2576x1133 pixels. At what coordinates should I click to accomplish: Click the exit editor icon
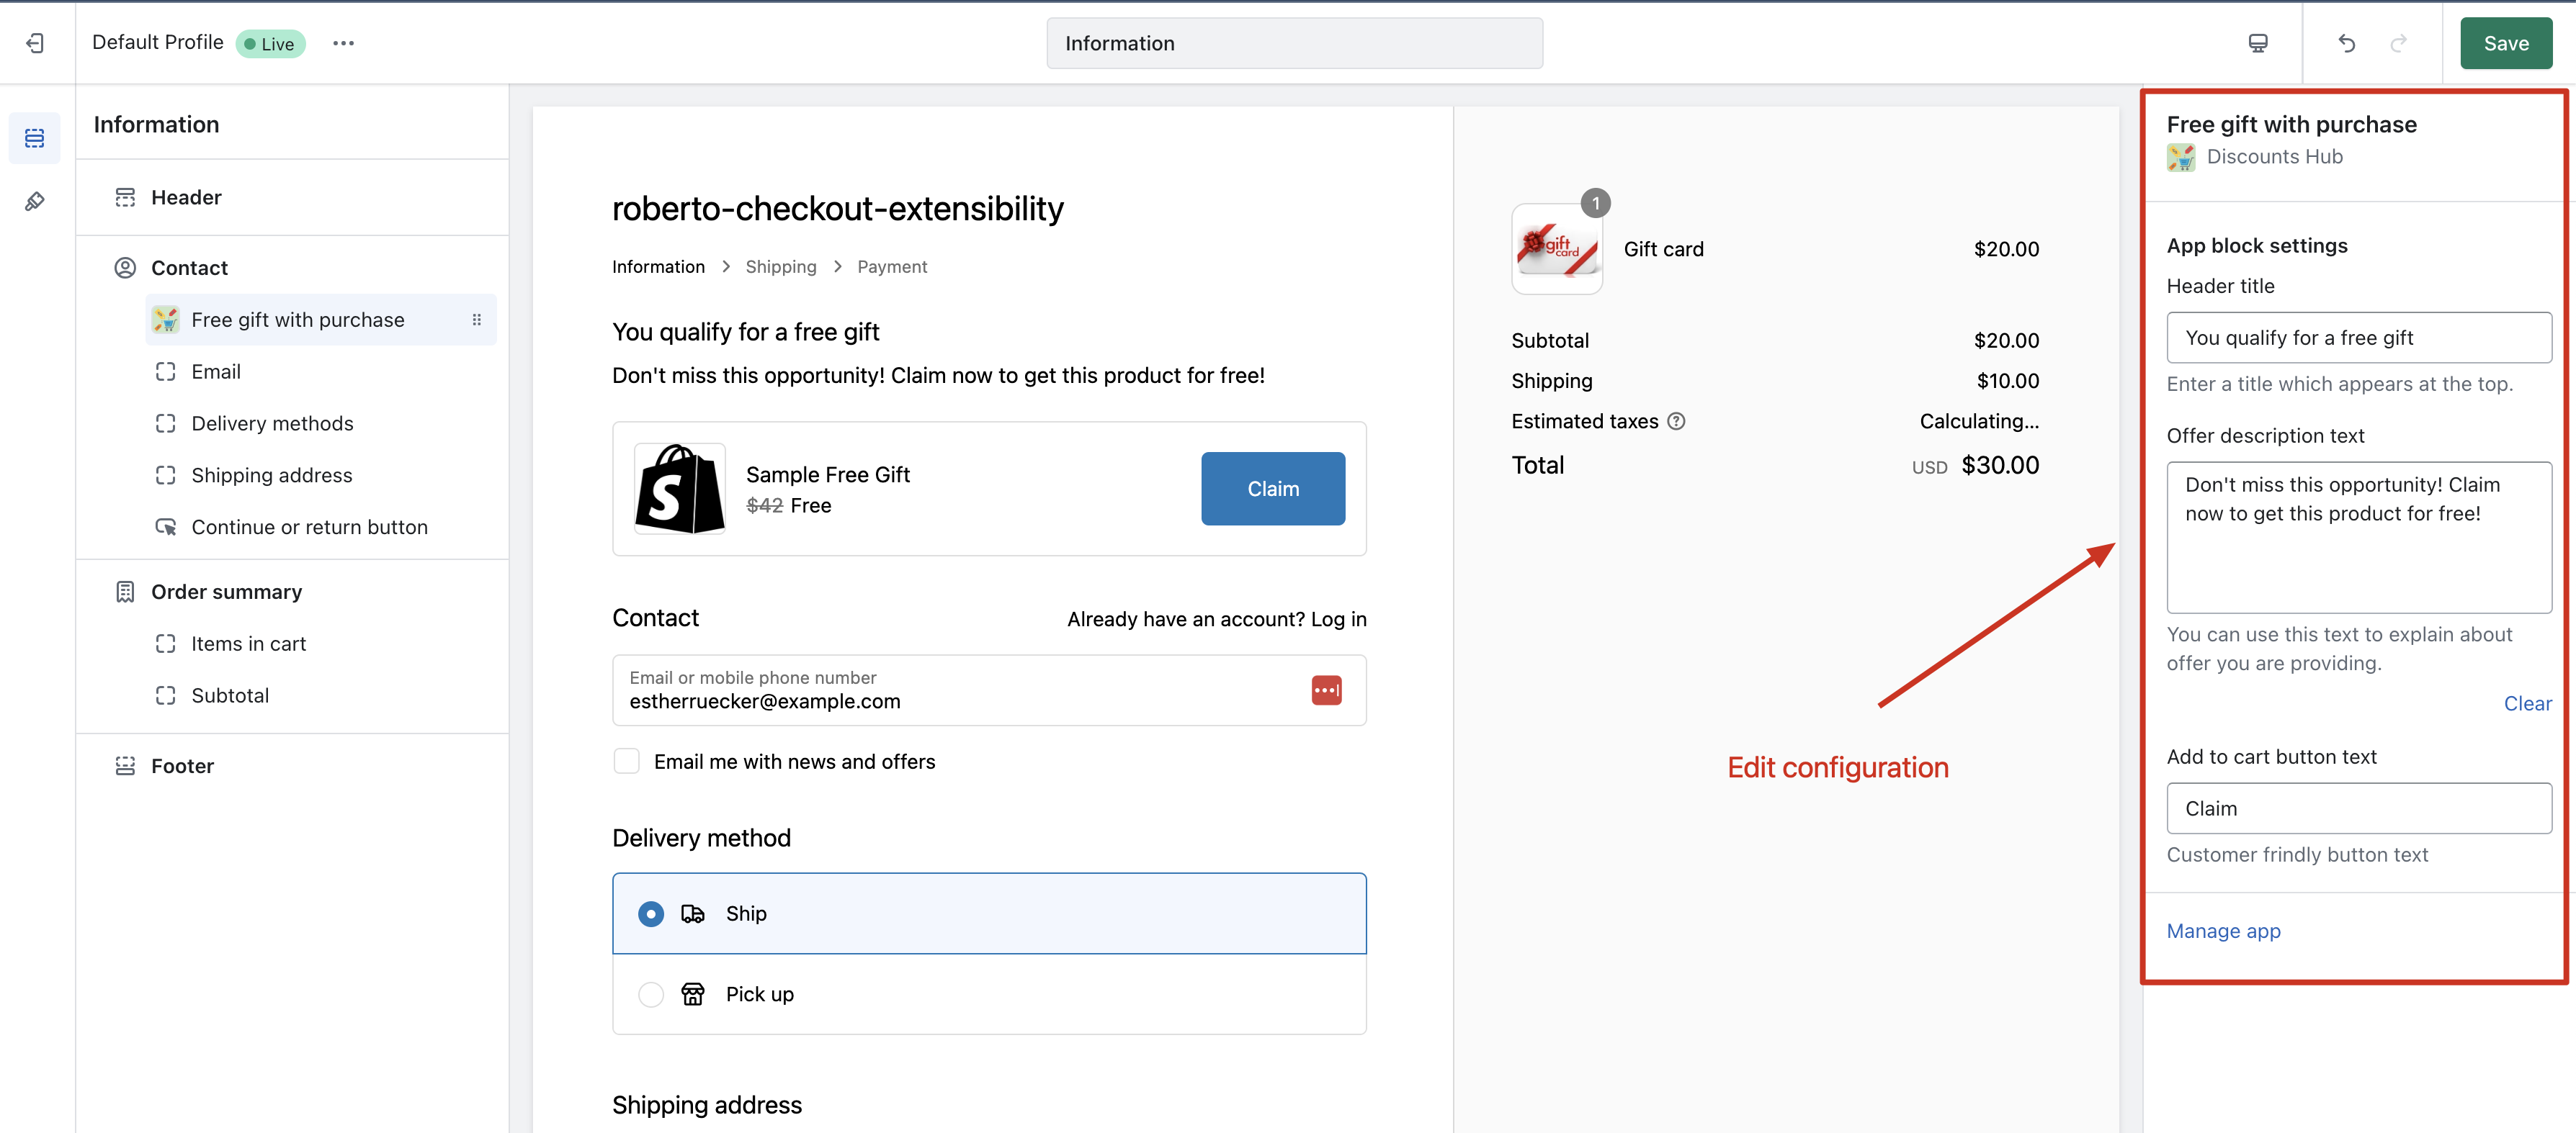coord(35,43)
